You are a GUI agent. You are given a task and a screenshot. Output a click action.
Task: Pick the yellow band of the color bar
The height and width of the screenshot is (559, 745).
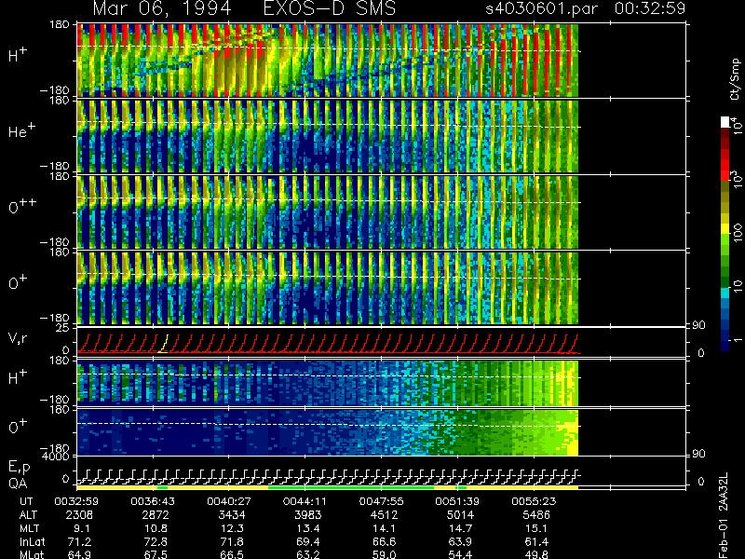725,230
